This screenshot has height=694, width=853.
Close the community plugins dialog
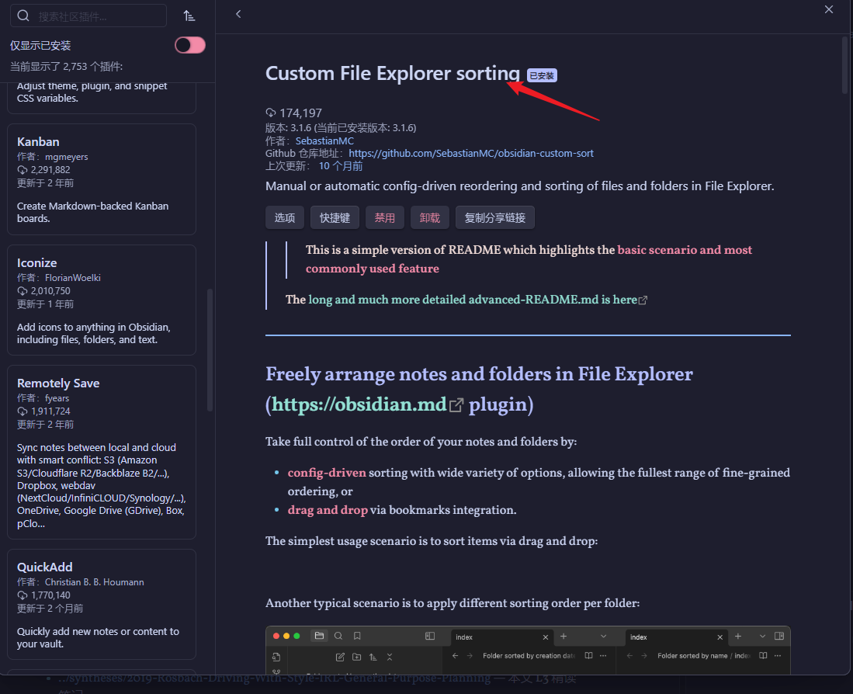coord(828,9)
